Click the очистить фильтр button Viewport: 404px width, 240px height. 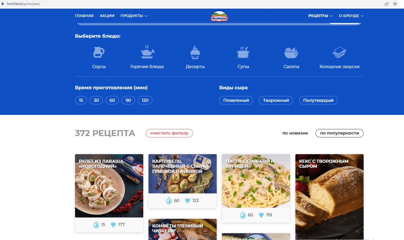pyautogui.click(x=169, y=133)
